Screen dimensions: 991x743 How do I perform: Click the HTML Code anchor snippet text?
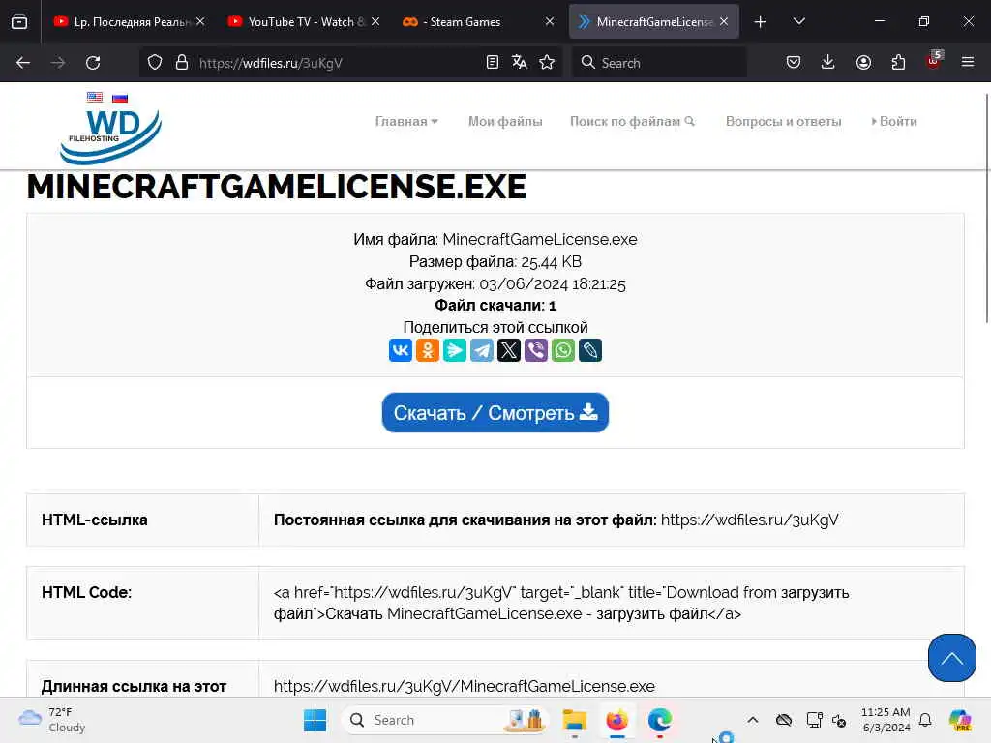(561, 604)
